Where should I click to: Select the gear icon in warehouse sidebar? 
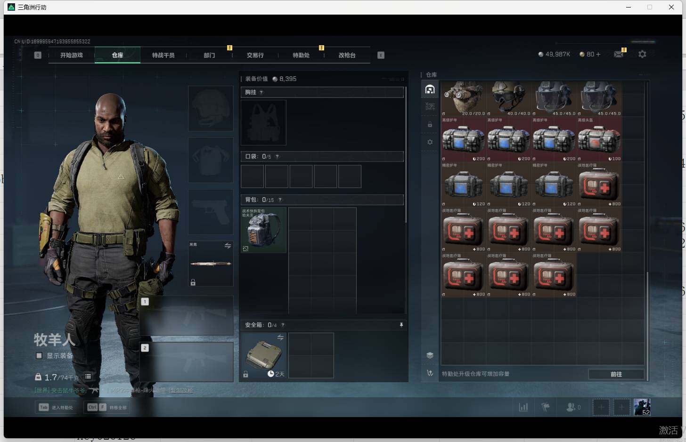point(430,142)
